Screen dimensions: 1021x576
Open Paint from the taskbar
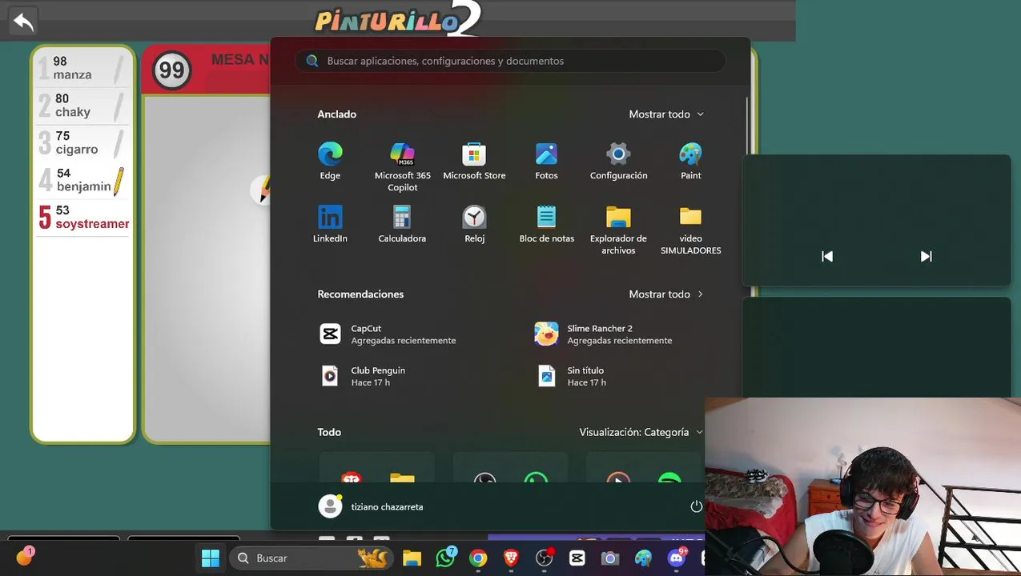643,558
